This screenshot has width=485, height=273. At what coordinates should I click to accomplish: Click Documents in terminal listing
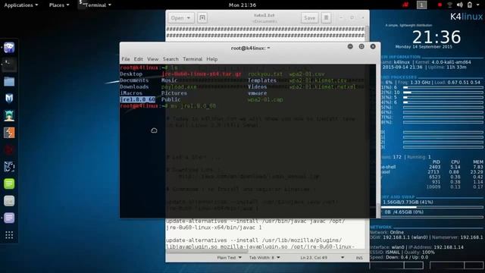(134, 80)
